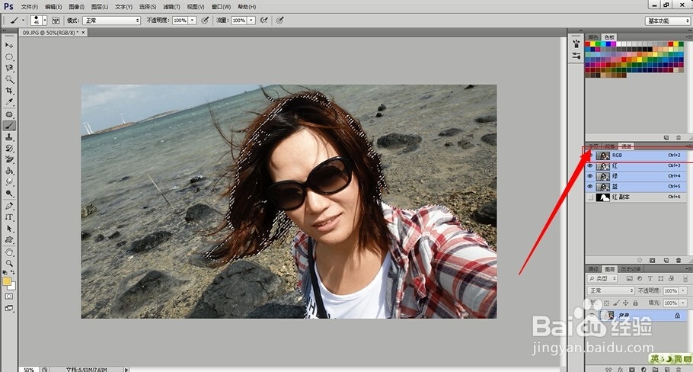Select the Burn tool
This screenshot has width=693, height=372.
(9, 194)
